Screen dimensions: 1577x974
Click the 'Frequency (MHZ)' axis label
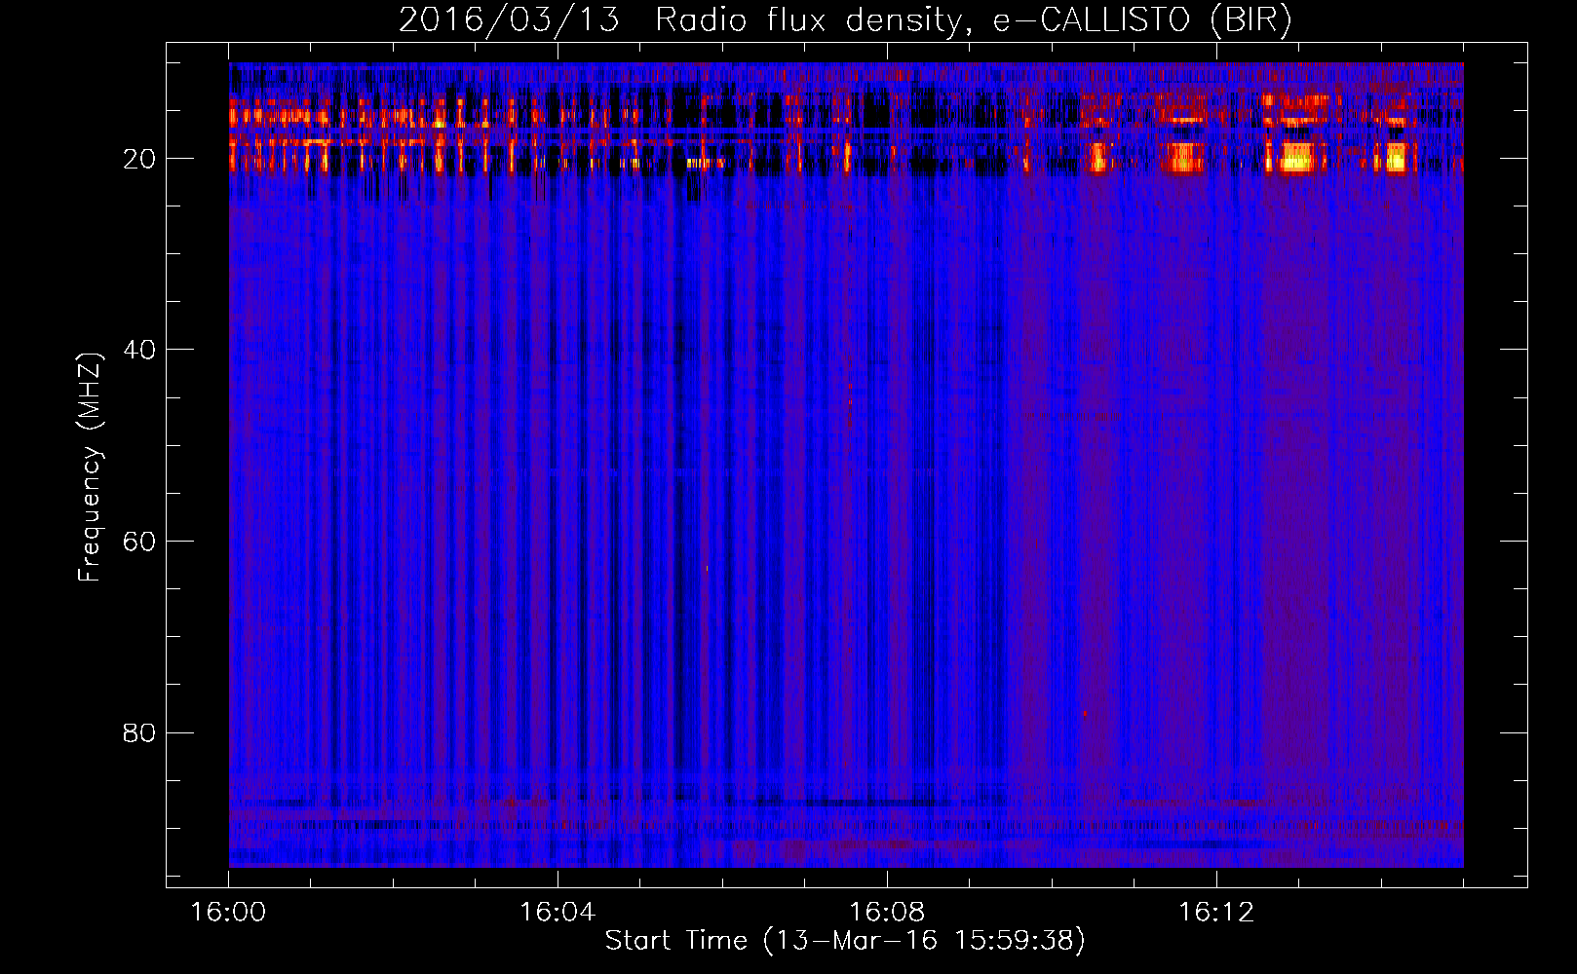point(90,468)
